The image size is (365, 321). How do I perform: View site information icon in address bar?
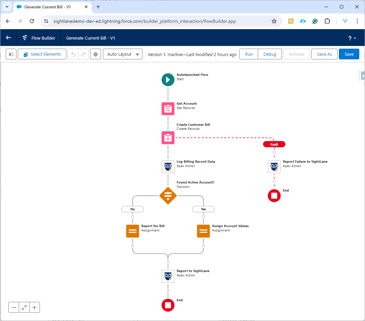(x=46, y=21)
